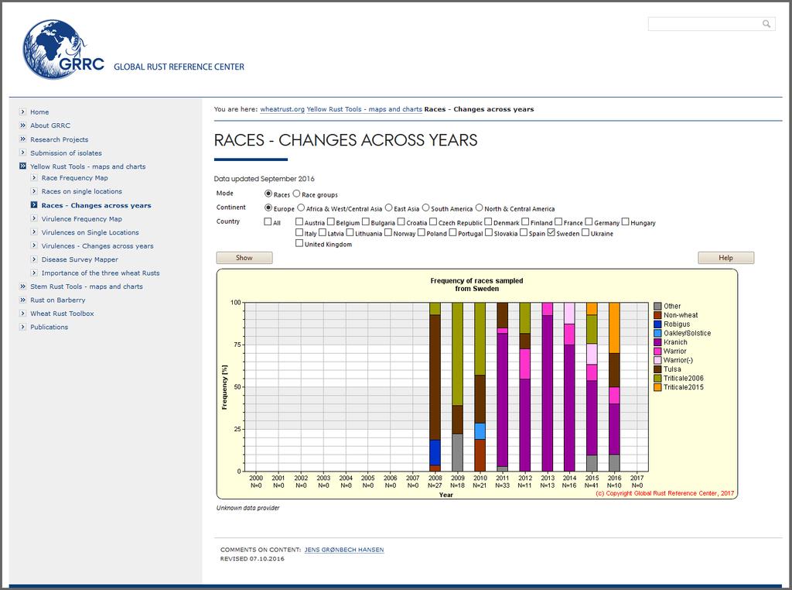Screen dimensions: 792x590
Task: Check the United Kingdom checkbox
Action: pos(299,243)
